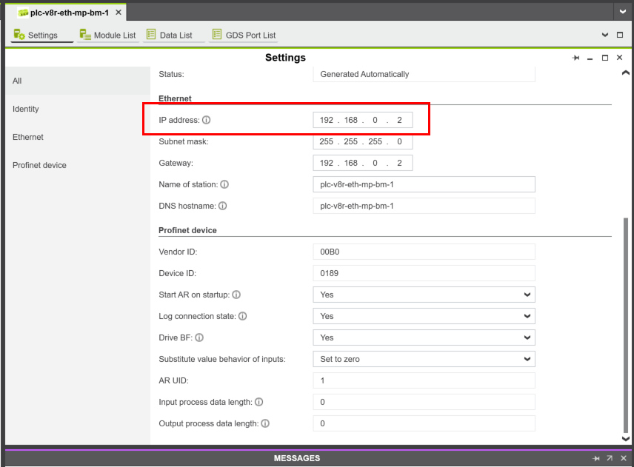The image size is (634, 467).
Task: Expand the Log connection state dropdown
Action: [424, 316]
